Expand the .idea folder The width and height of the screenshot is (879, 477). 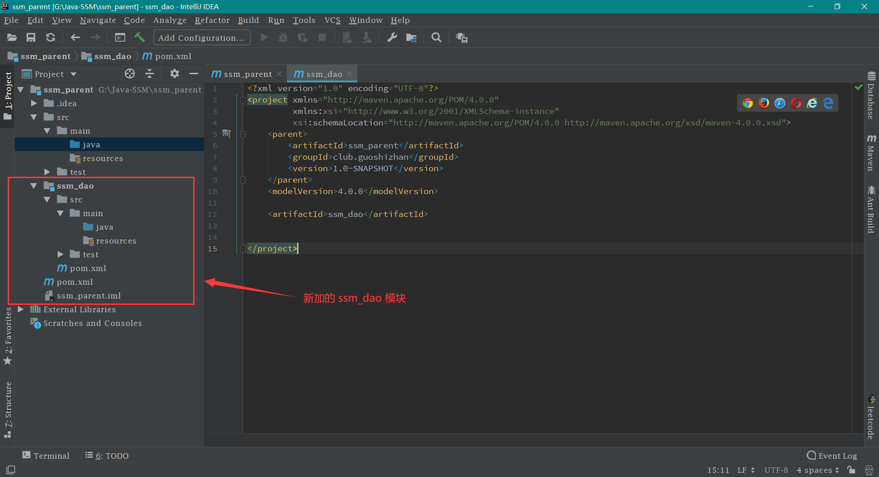pyautogui.click(x=34, y=103)
